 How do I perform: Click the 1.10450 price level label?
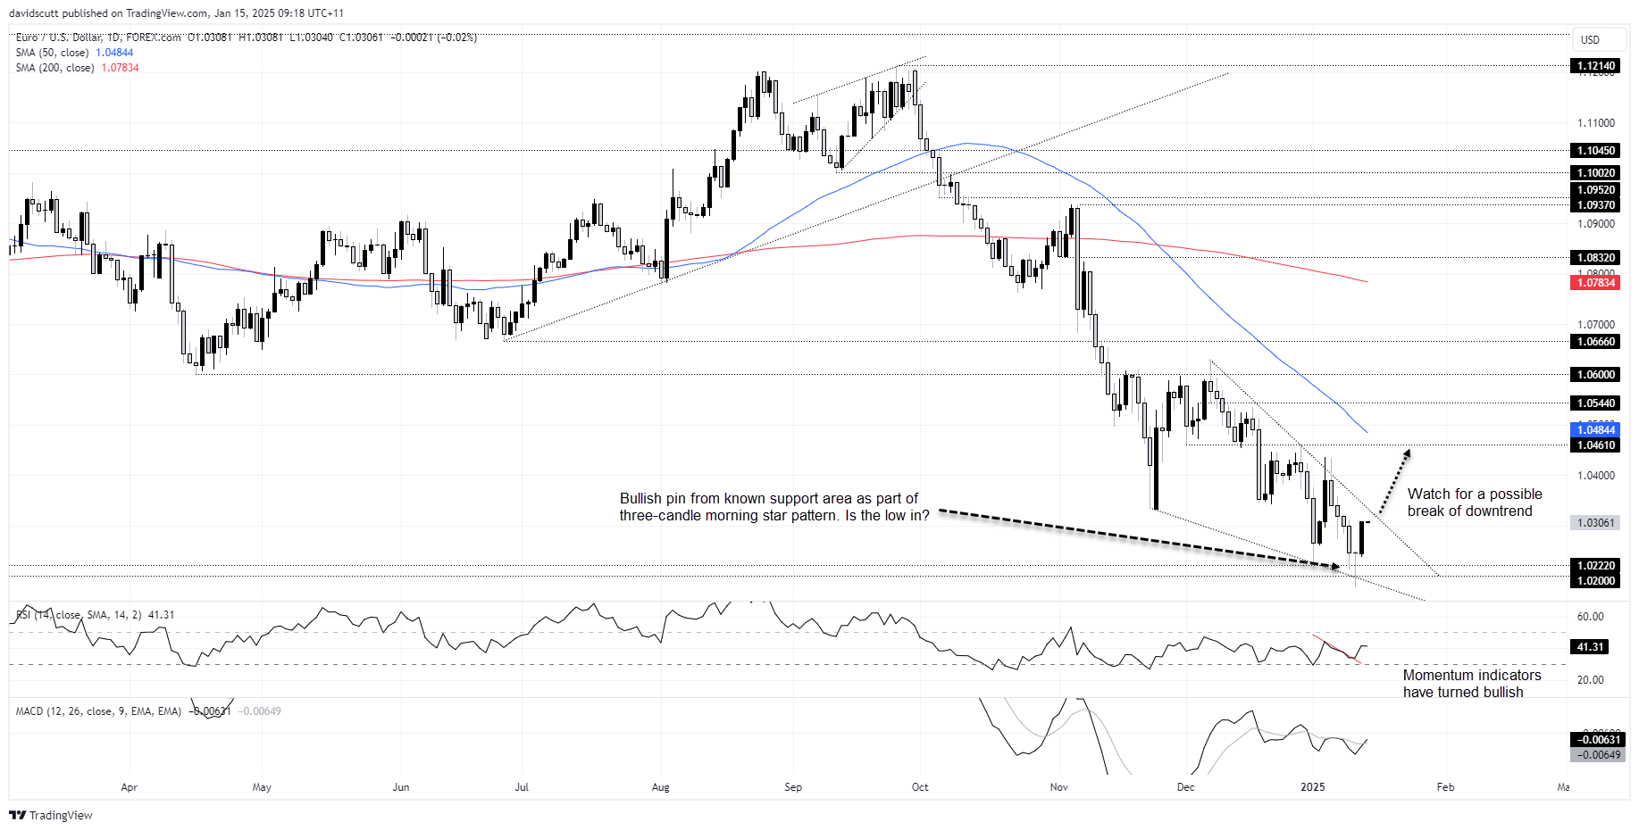pos(1595,151)
